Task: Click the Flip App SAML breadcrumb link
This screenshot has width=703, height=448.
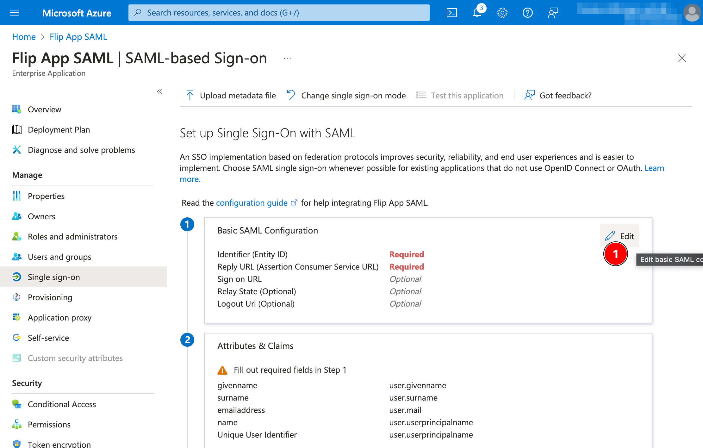Action: 78,37
